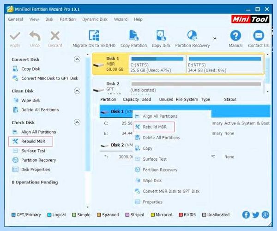The width and height of the screenshot is (277, 231).
Task: Click the Status column header
Action: coord(230,99)
